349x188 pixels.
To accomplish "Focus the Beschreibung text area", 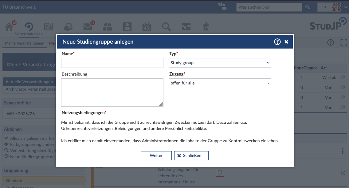I will pyautogui.click(x=112, y=92).
